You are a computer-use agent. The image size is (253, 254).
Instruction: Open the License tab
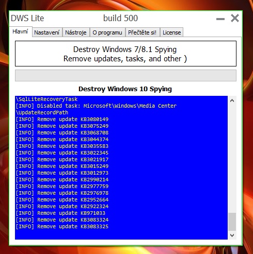tap(172, 32)
